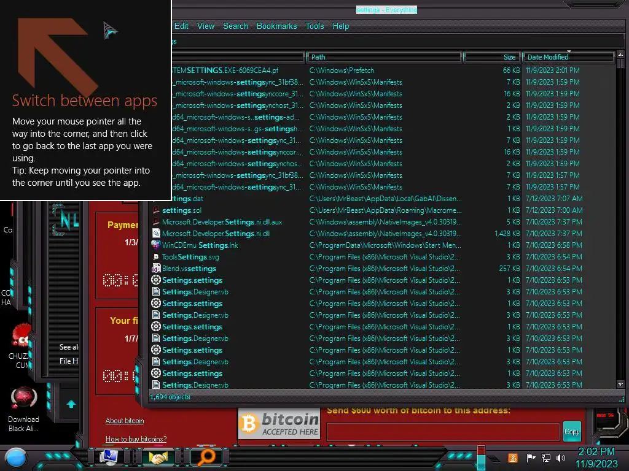Image resolution: width=629 pixels, height=471 pixels.
Task: Click the bitcoin ACCEPTED HERE logo
Action: point(279,424)
